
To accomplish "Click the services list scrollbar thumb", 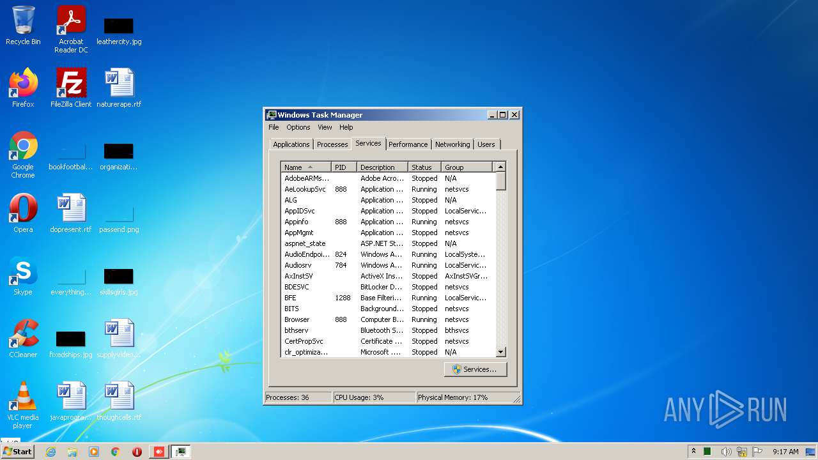I will (x=500, y=181).
